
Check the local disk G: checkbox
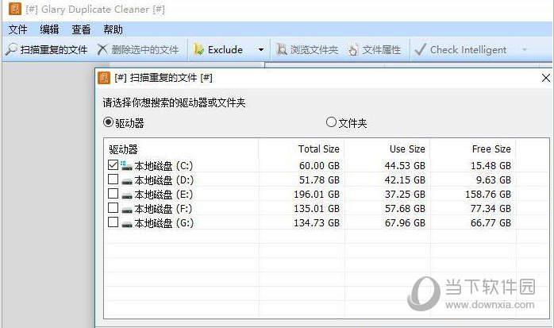(113, 222)
